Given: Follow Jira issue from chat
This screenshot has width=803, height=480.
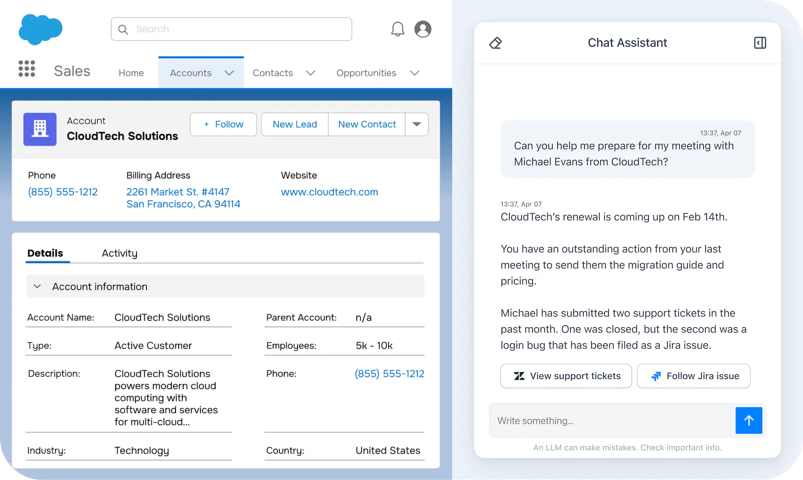Looking at the screenshot, I should (x=693, y=376).
